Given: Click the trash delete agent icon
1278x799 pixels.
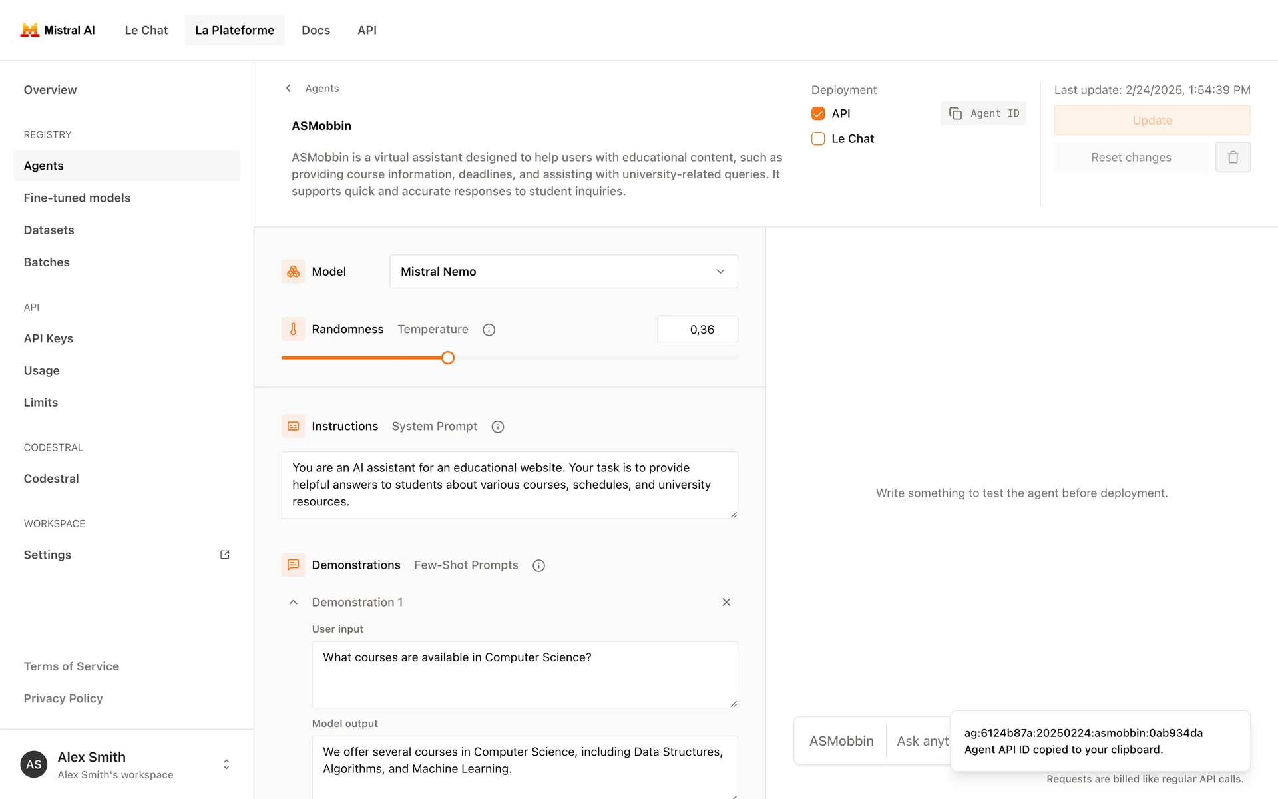Looking at the screenshot, I should (1232, 158).
